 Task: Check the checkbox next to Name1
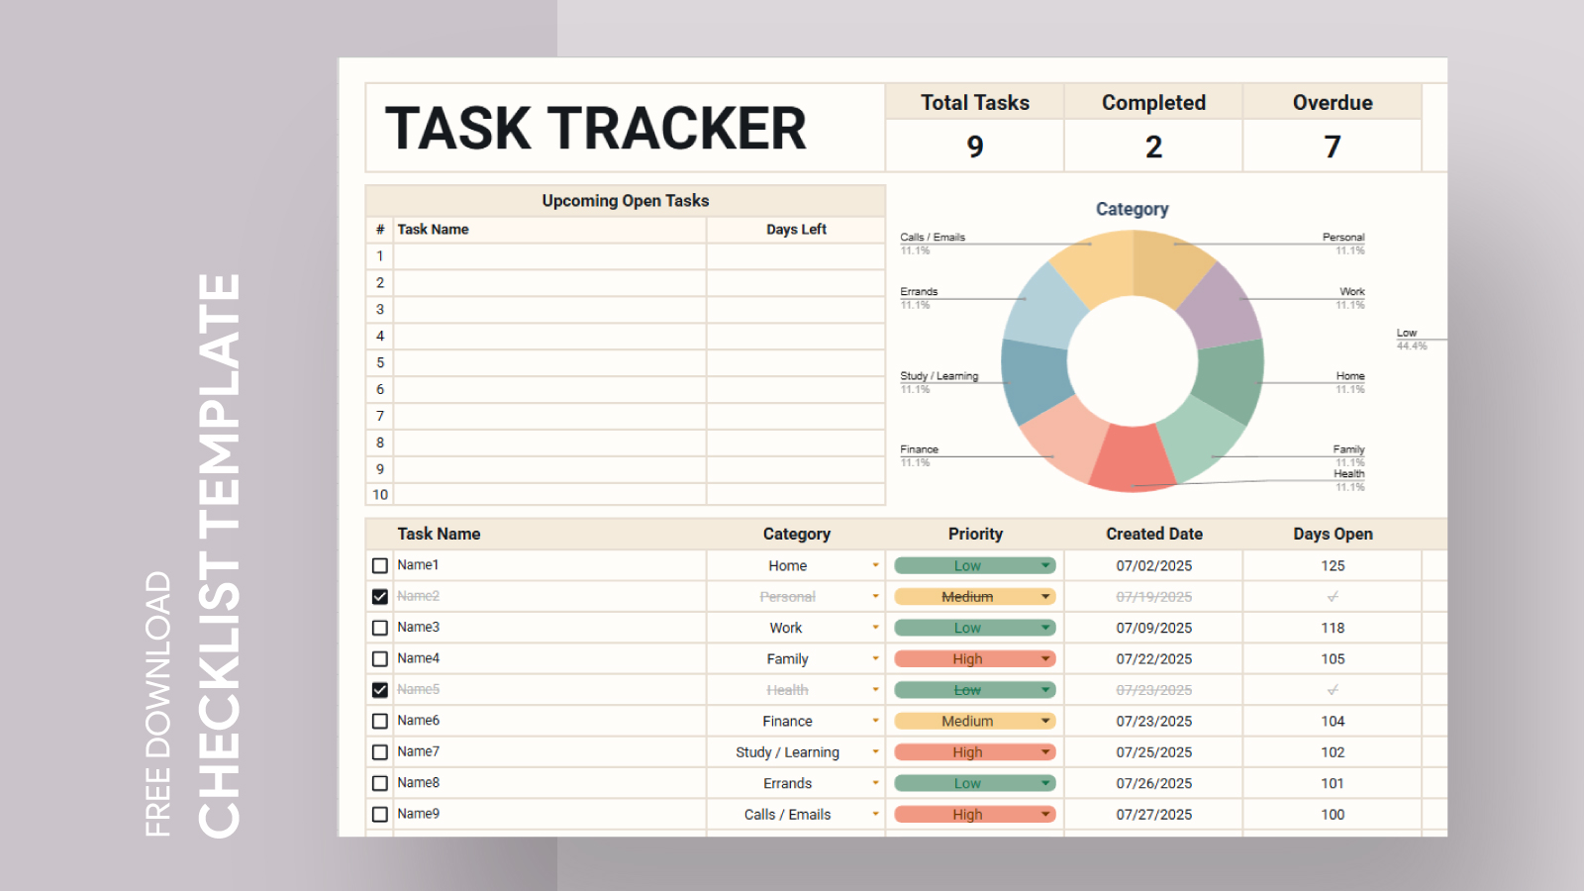(x=380, y=565)
